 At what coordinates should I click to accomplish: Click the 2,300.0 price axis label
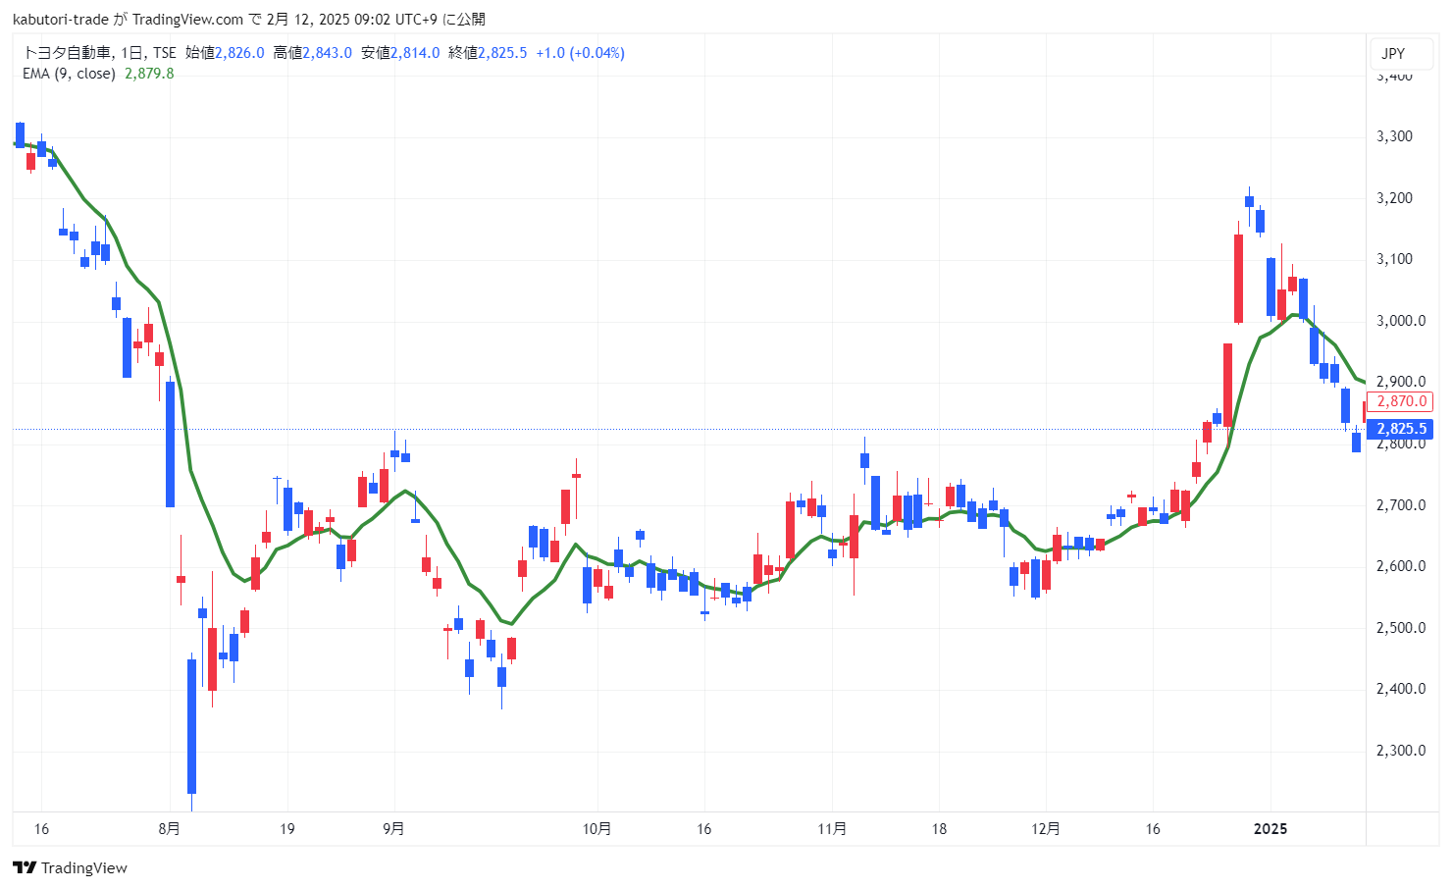(x=1401, y=751)
